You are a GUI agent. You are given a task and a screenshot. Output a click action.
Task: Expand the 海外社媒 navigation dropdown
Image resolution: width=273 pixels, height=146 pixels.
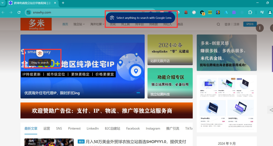(96, 24)
